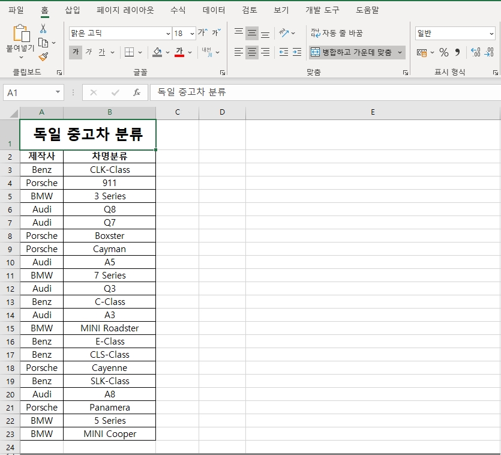Click the select all corner triangle
This screenshot has height=455, width=501.
(x=13, y=113)
